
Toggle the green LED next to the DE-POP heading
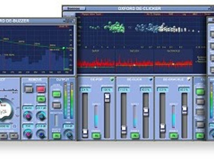(112, 79)
